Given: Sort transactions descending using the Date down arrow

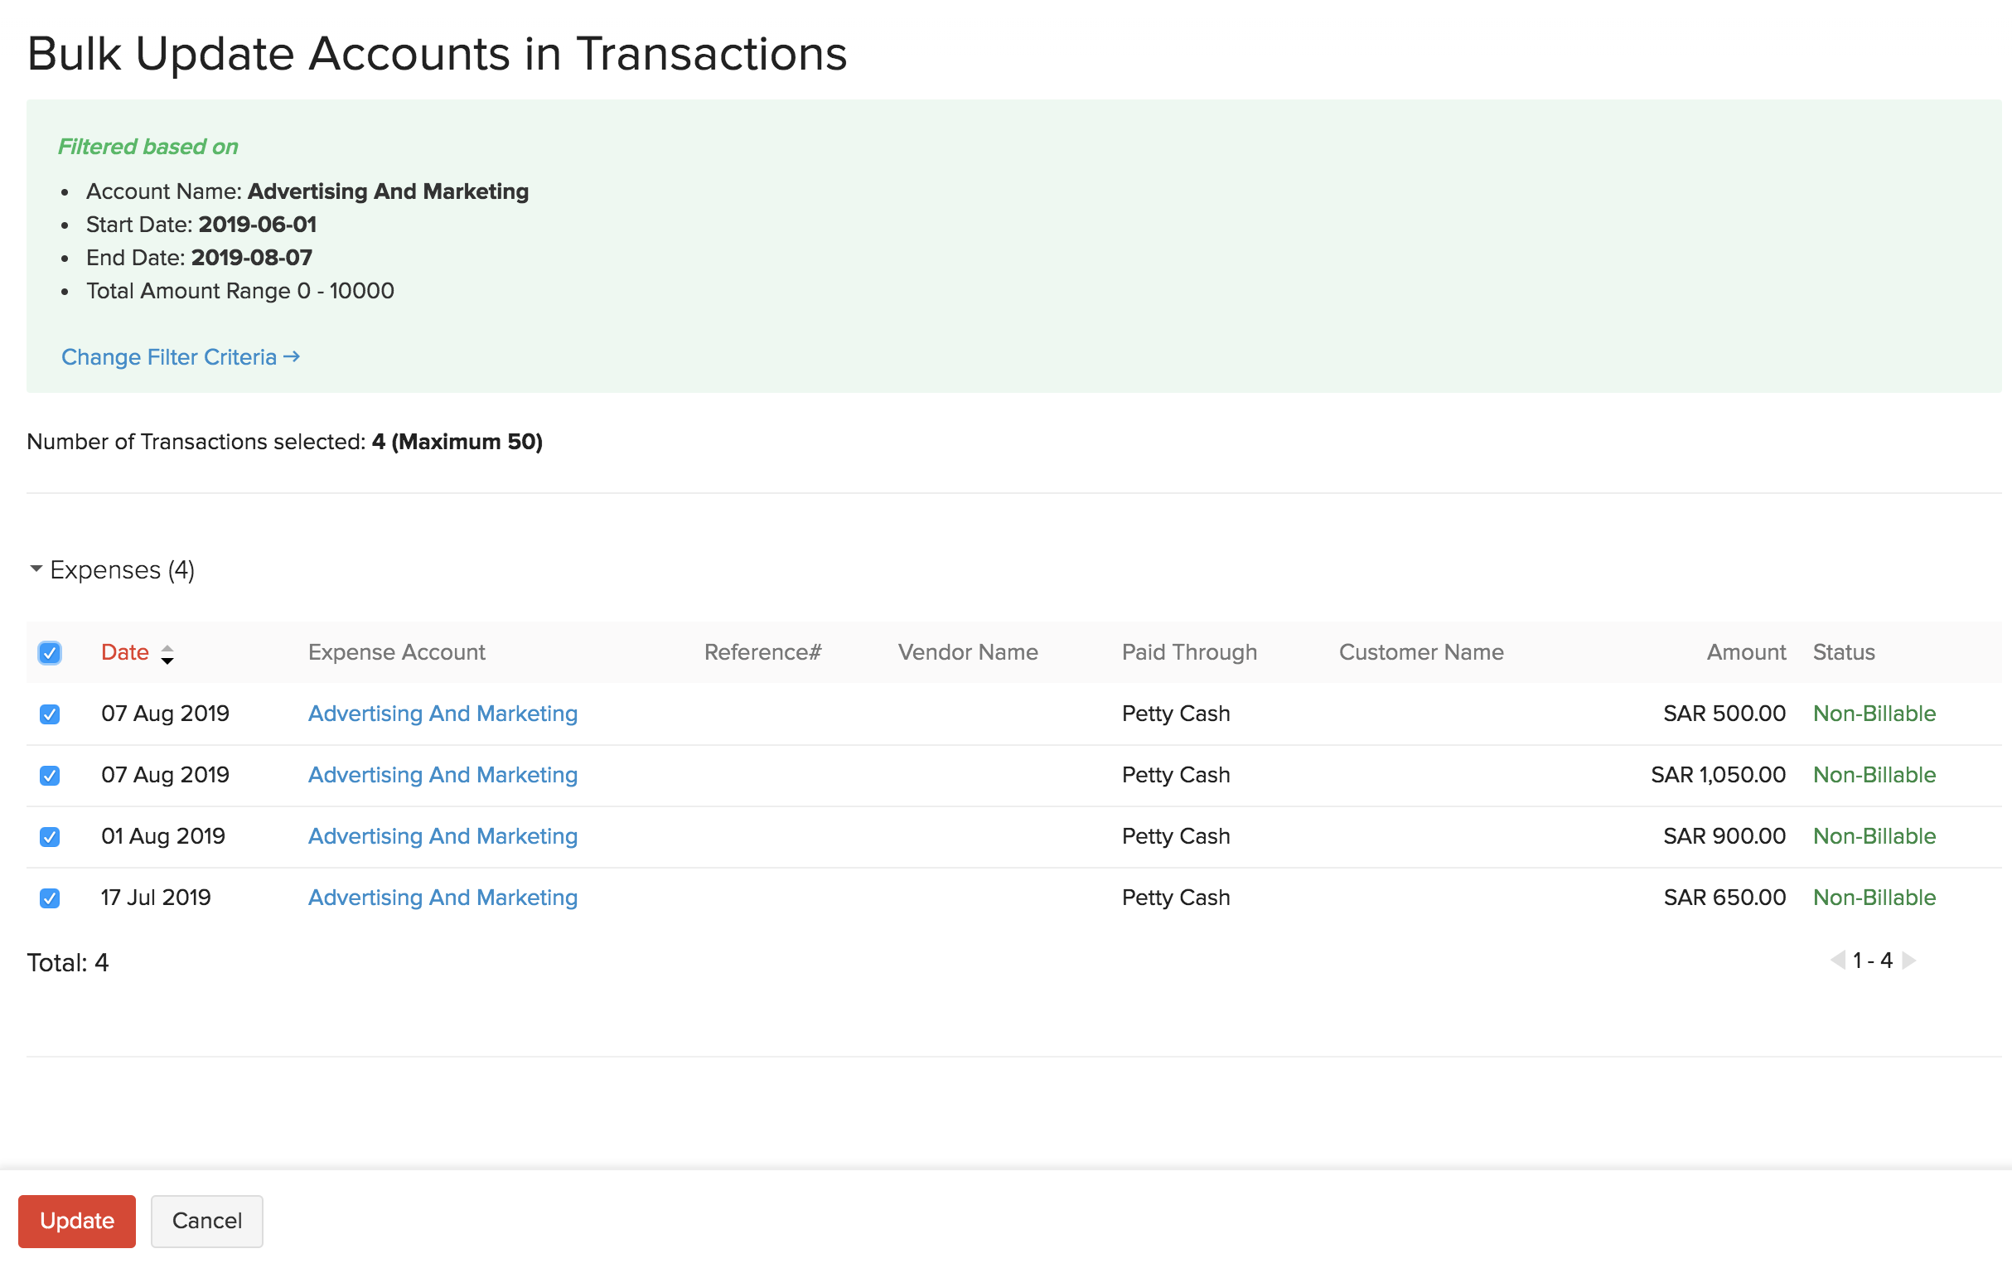Looking at the screenshot, I should point(168,661).
